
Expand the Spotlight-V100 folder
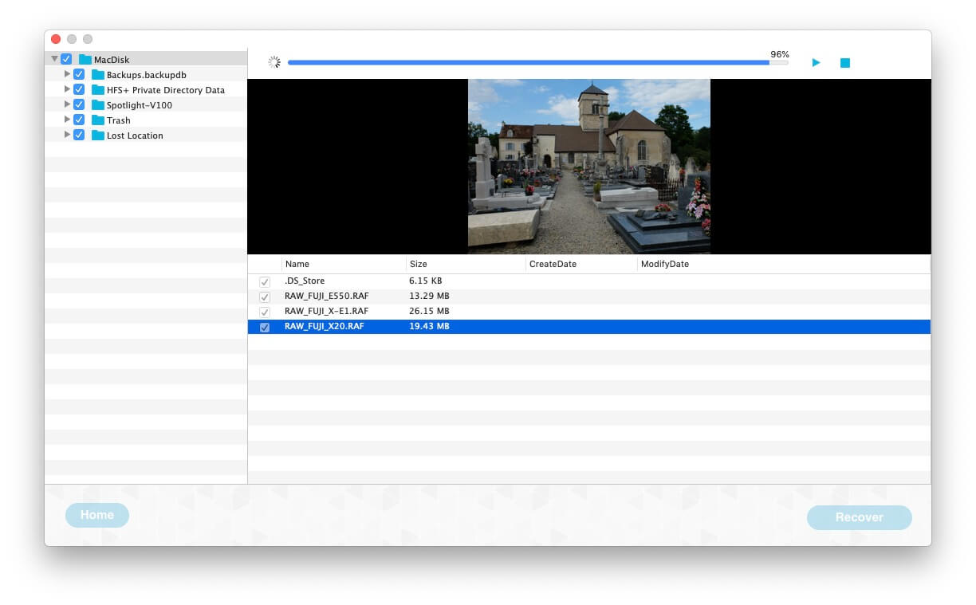68,104
